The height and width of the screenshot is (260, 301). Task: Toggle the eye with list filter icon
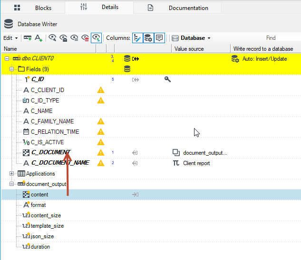tap(74, 38)
